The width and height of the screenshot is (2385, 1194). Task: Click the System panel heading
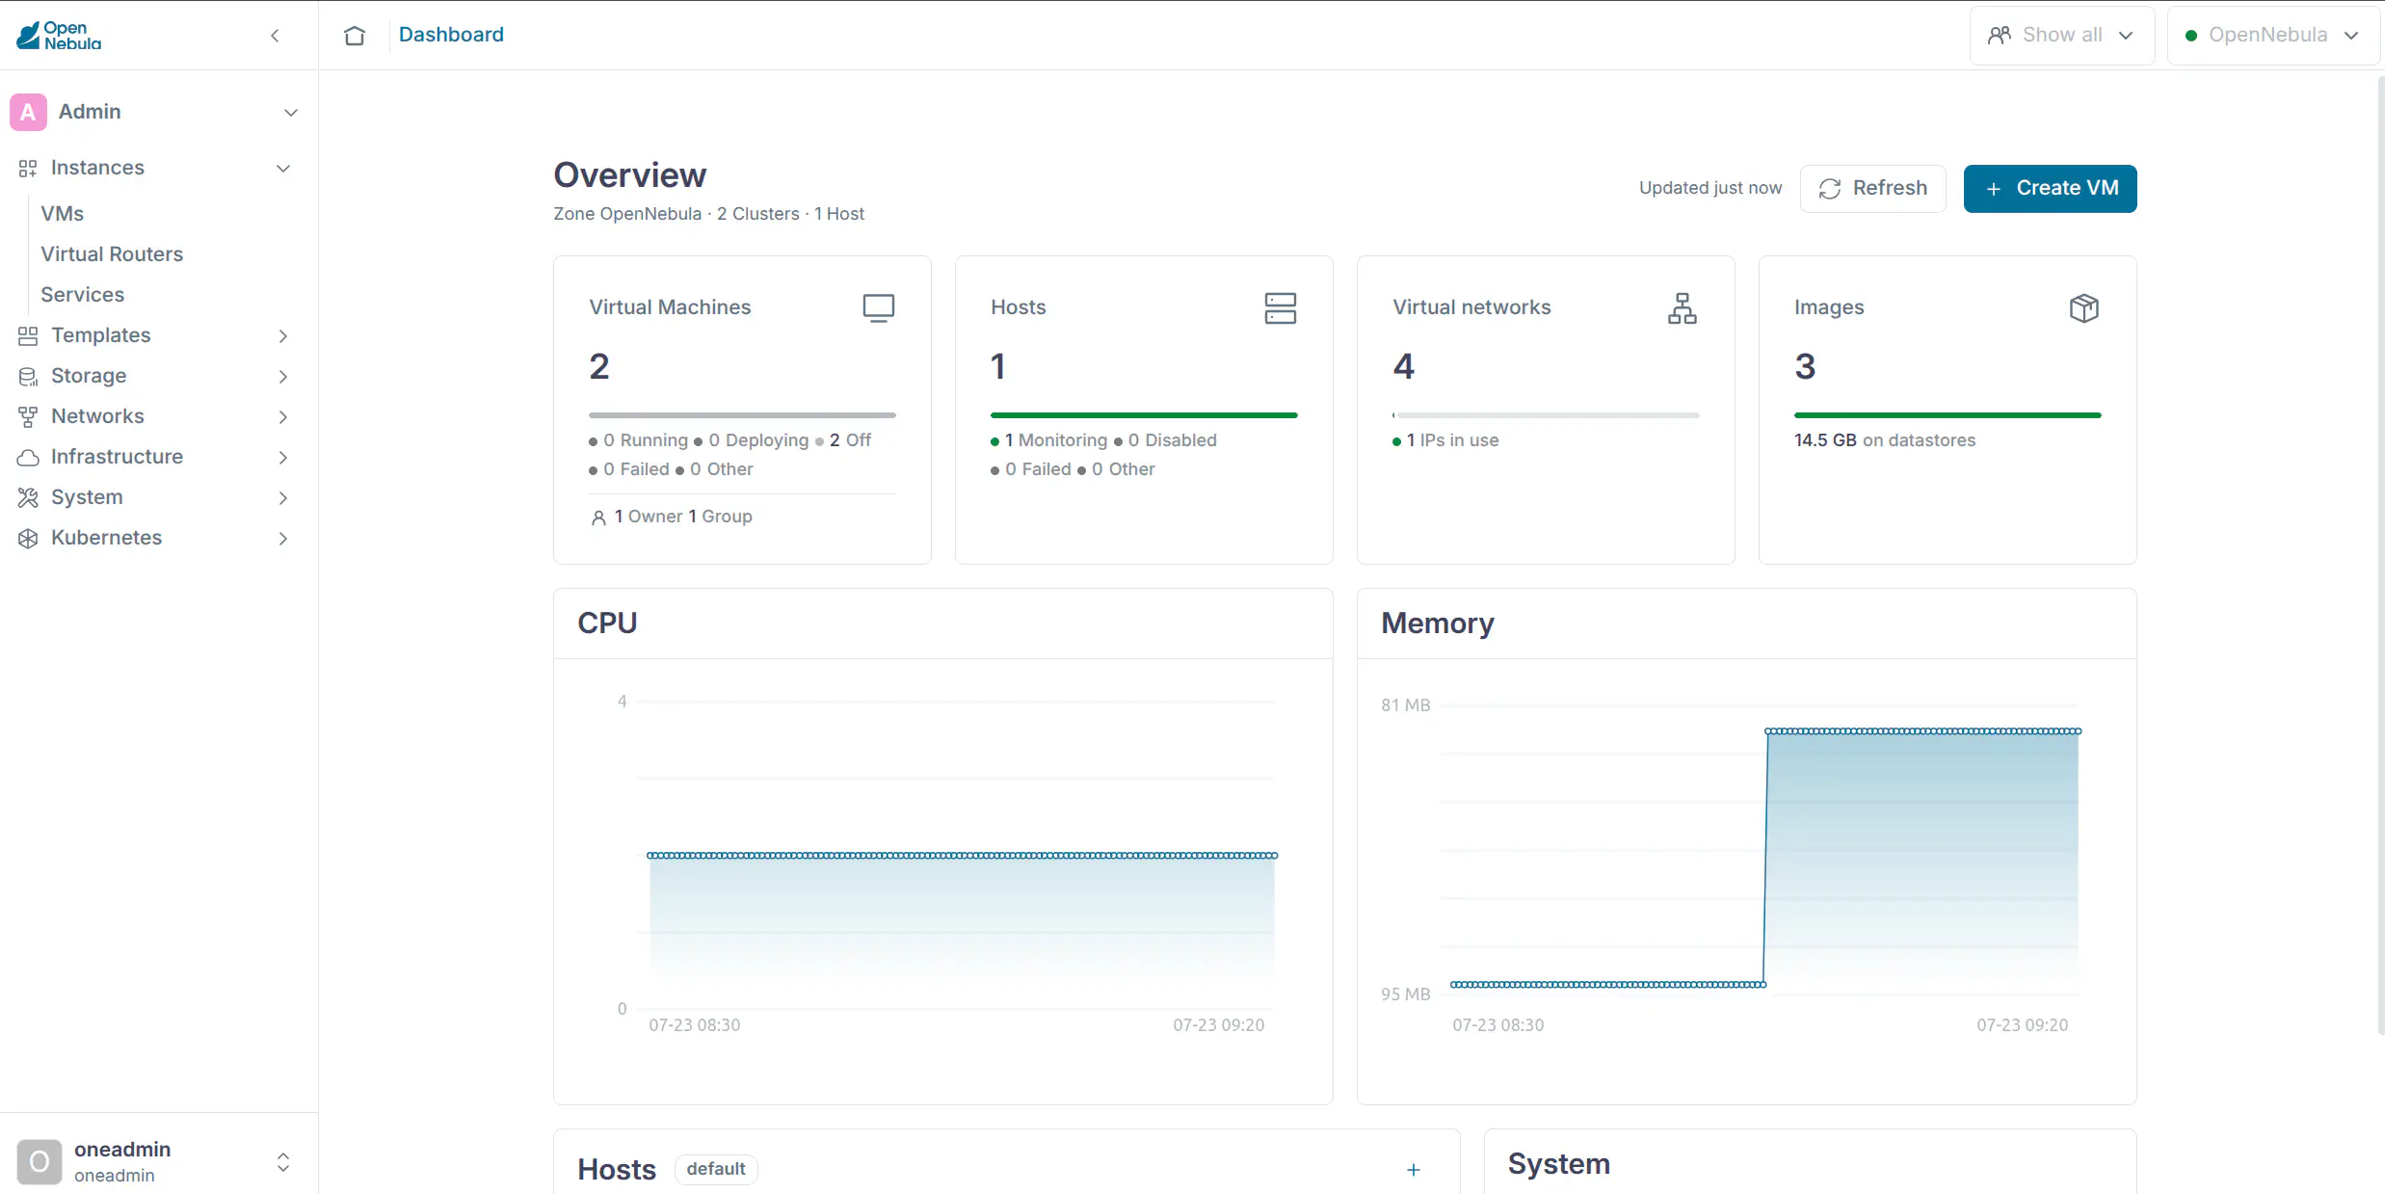(1559, 1164)
